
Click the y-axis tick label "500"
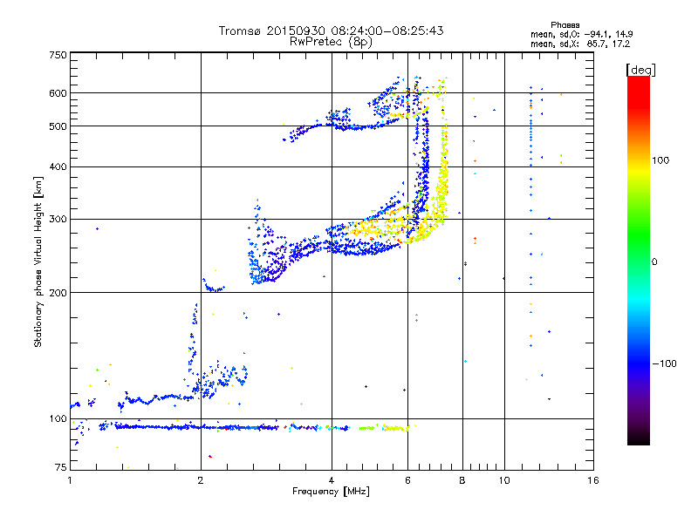(58, 126)
